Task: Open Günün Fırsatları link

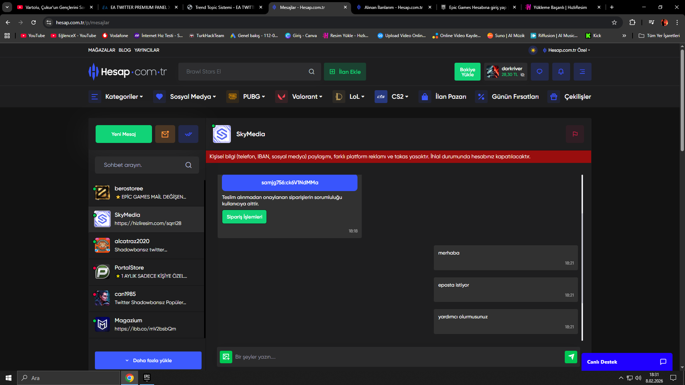Action: (515, 97)
